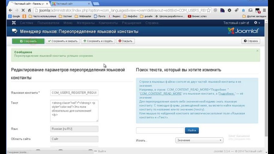Open the 'Хостинг' bookmarks folder
This screenshot has height=154, width=274.
tap(66, 16)
